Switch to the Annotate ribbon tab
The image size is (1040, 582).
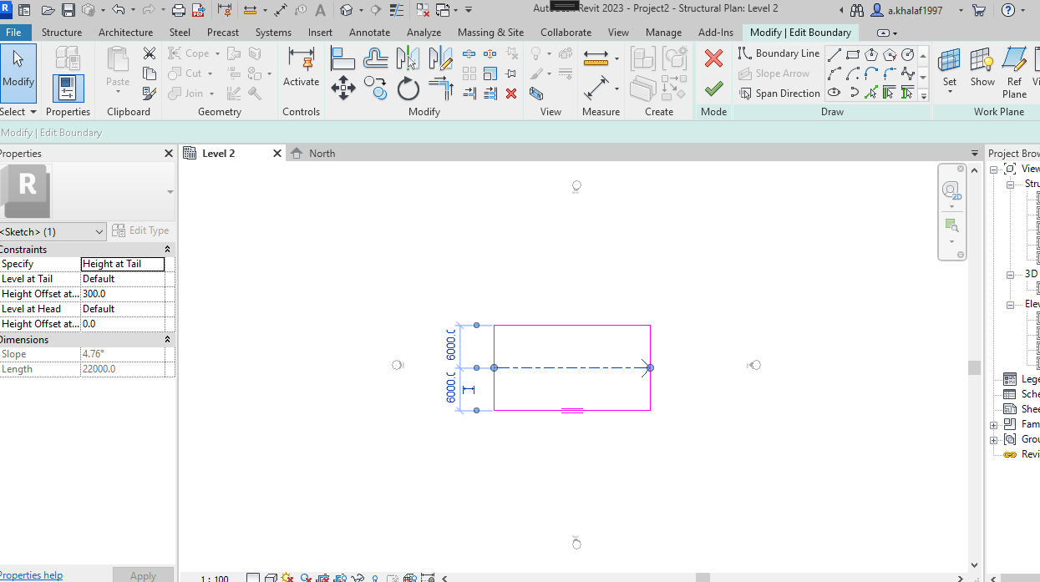tap(369, 32)
